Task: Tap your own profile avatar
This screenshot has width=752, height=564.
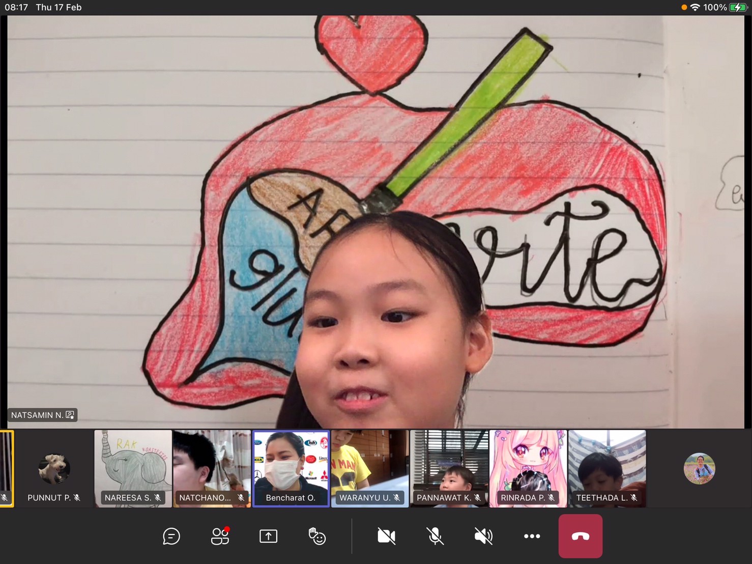Action: (x=699, y=468)
